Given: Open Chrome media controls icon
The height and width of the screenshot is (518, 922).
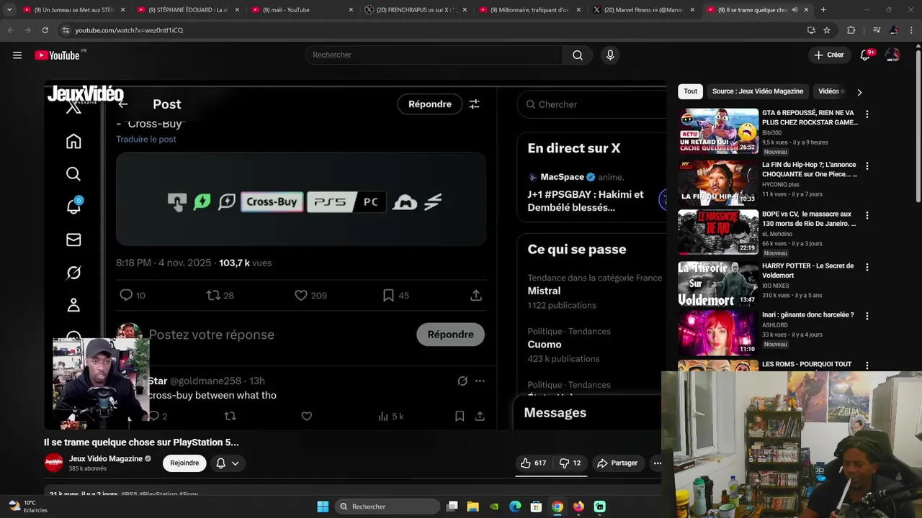Looking at the screenshot, I should (x=876, y=30).
